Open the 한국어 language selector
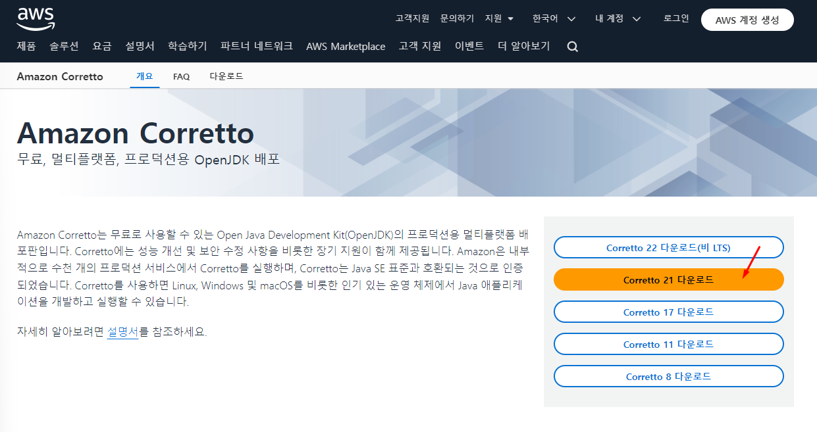The image size is (817, 432). tap(554, 18)
